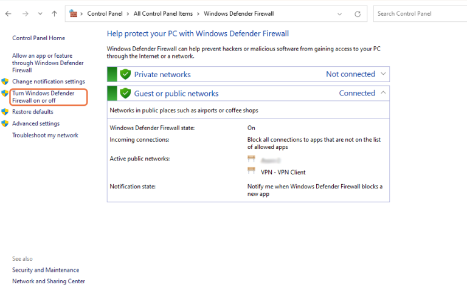The height and width of the screenshot is (293, 467).
Task: Open the recent locations dropdown arrow
Action: click(40, 13)
